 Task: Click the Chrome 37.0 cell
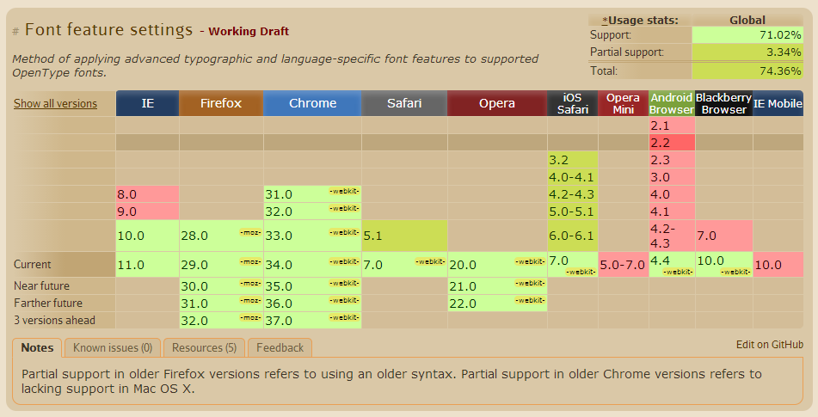coord(312,321)
